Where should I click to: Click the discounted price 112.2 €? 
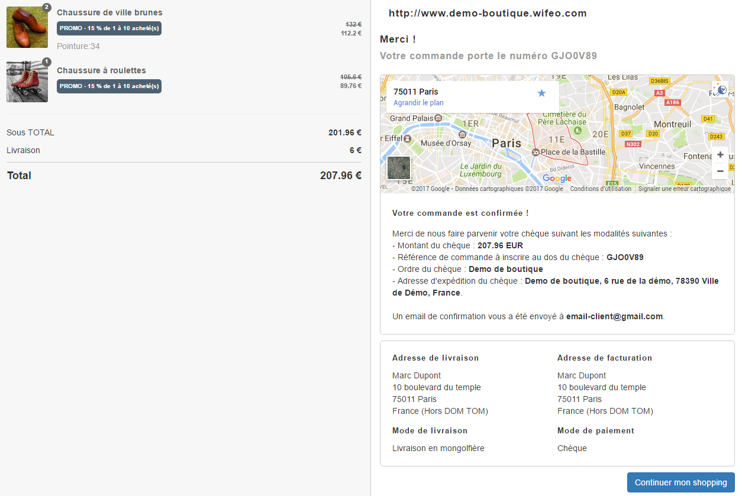[x=351, y=33]
